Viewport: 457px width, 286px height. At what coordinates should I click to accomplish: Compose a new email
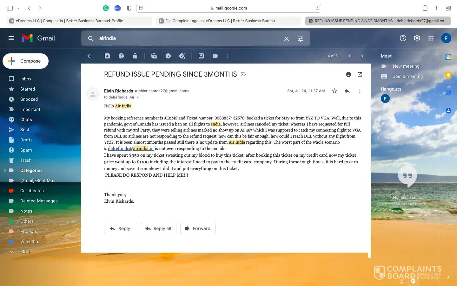[25, 61]
